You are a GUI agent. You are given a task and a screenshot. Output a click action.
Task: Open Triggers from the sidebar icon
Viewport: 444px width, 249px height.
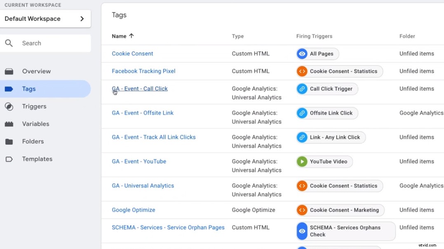click(x=9, y=106)
